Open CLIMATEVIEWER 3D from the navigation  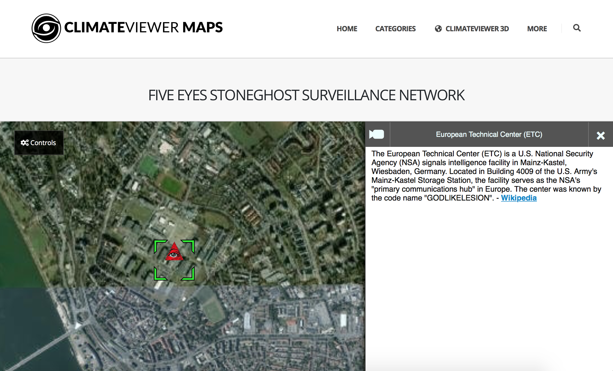[x=477, y=29]
